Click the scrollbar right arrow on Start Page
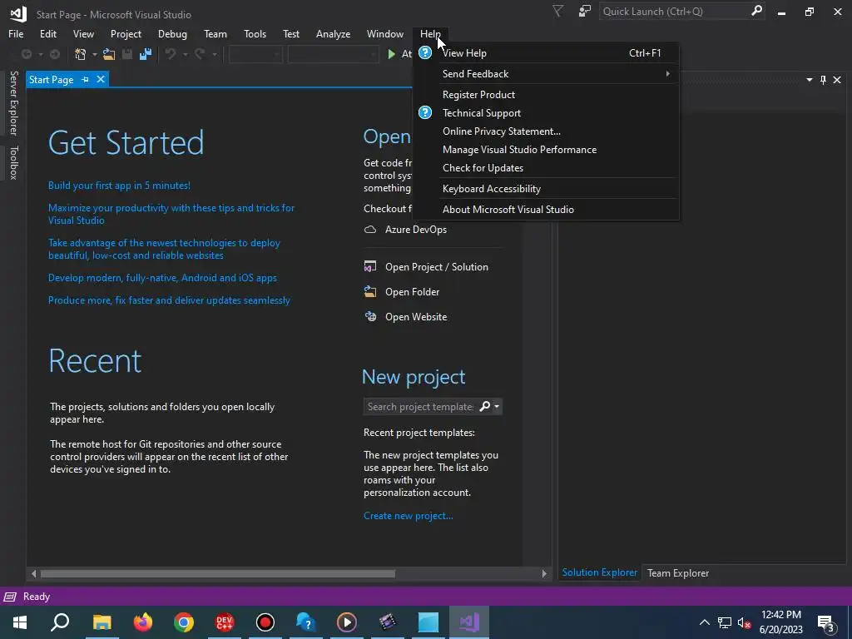Image resolution: width=852 pixels, height=639 pixels. tap(544, 574)
